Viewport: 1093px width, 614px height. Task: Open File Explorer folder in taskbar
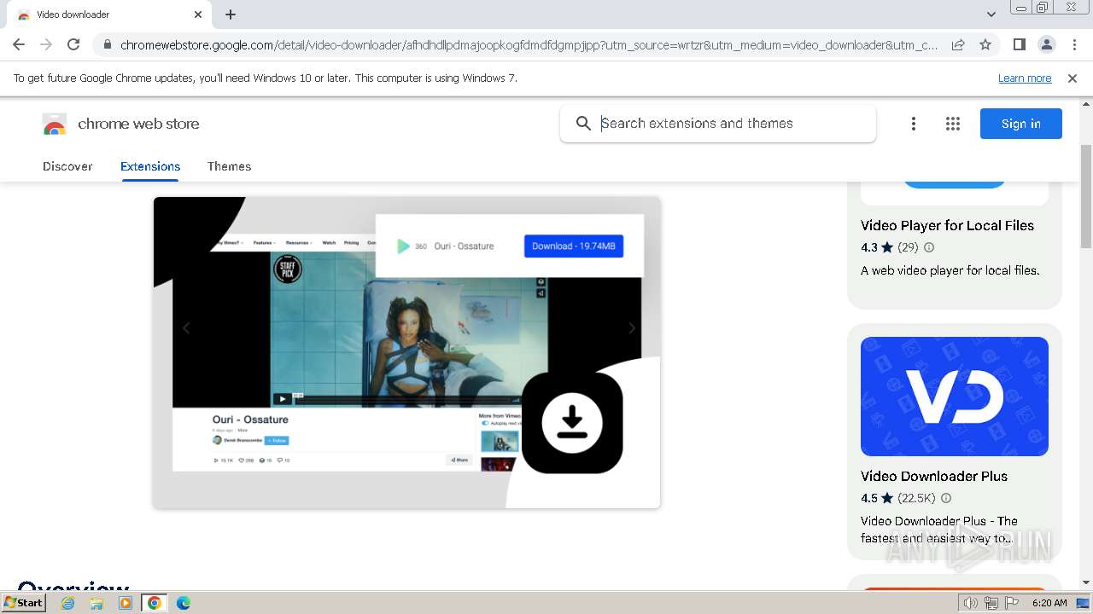click(x=96, y=603)
